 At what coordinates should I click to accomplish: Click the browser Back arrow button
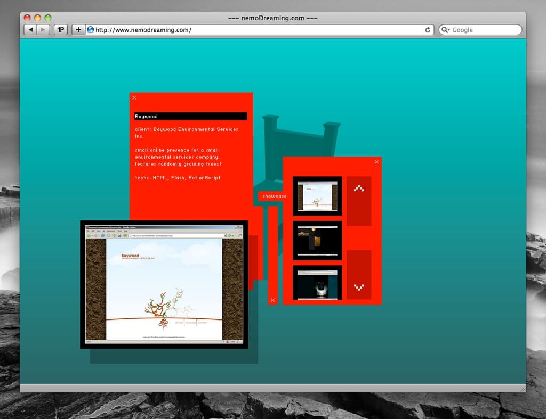(x=30, y=30)
